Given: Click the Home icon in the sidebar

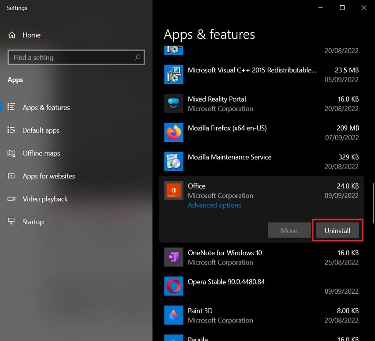Looking at the screenshot, I should pyautogui.click(x=12, y=35).
